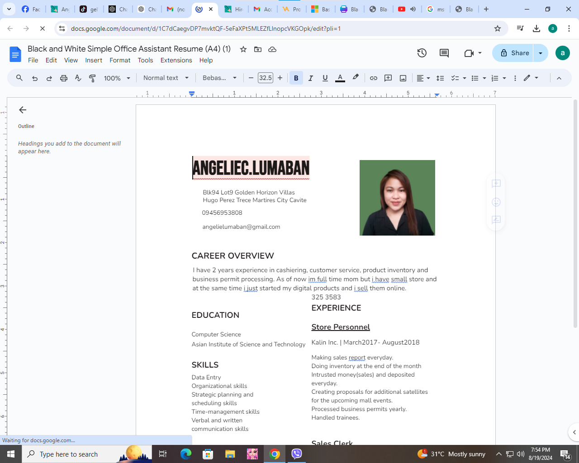Open the Extensions menu
The height and width of the screenshot is (463, 579).
(176, 60)
